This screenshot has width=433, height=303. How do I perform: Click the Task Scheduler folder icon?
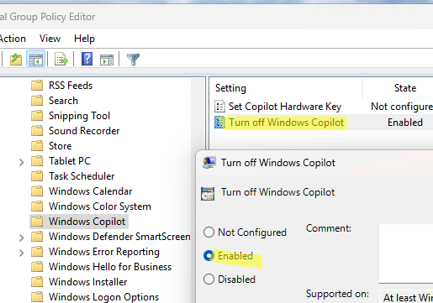point(37,176)
